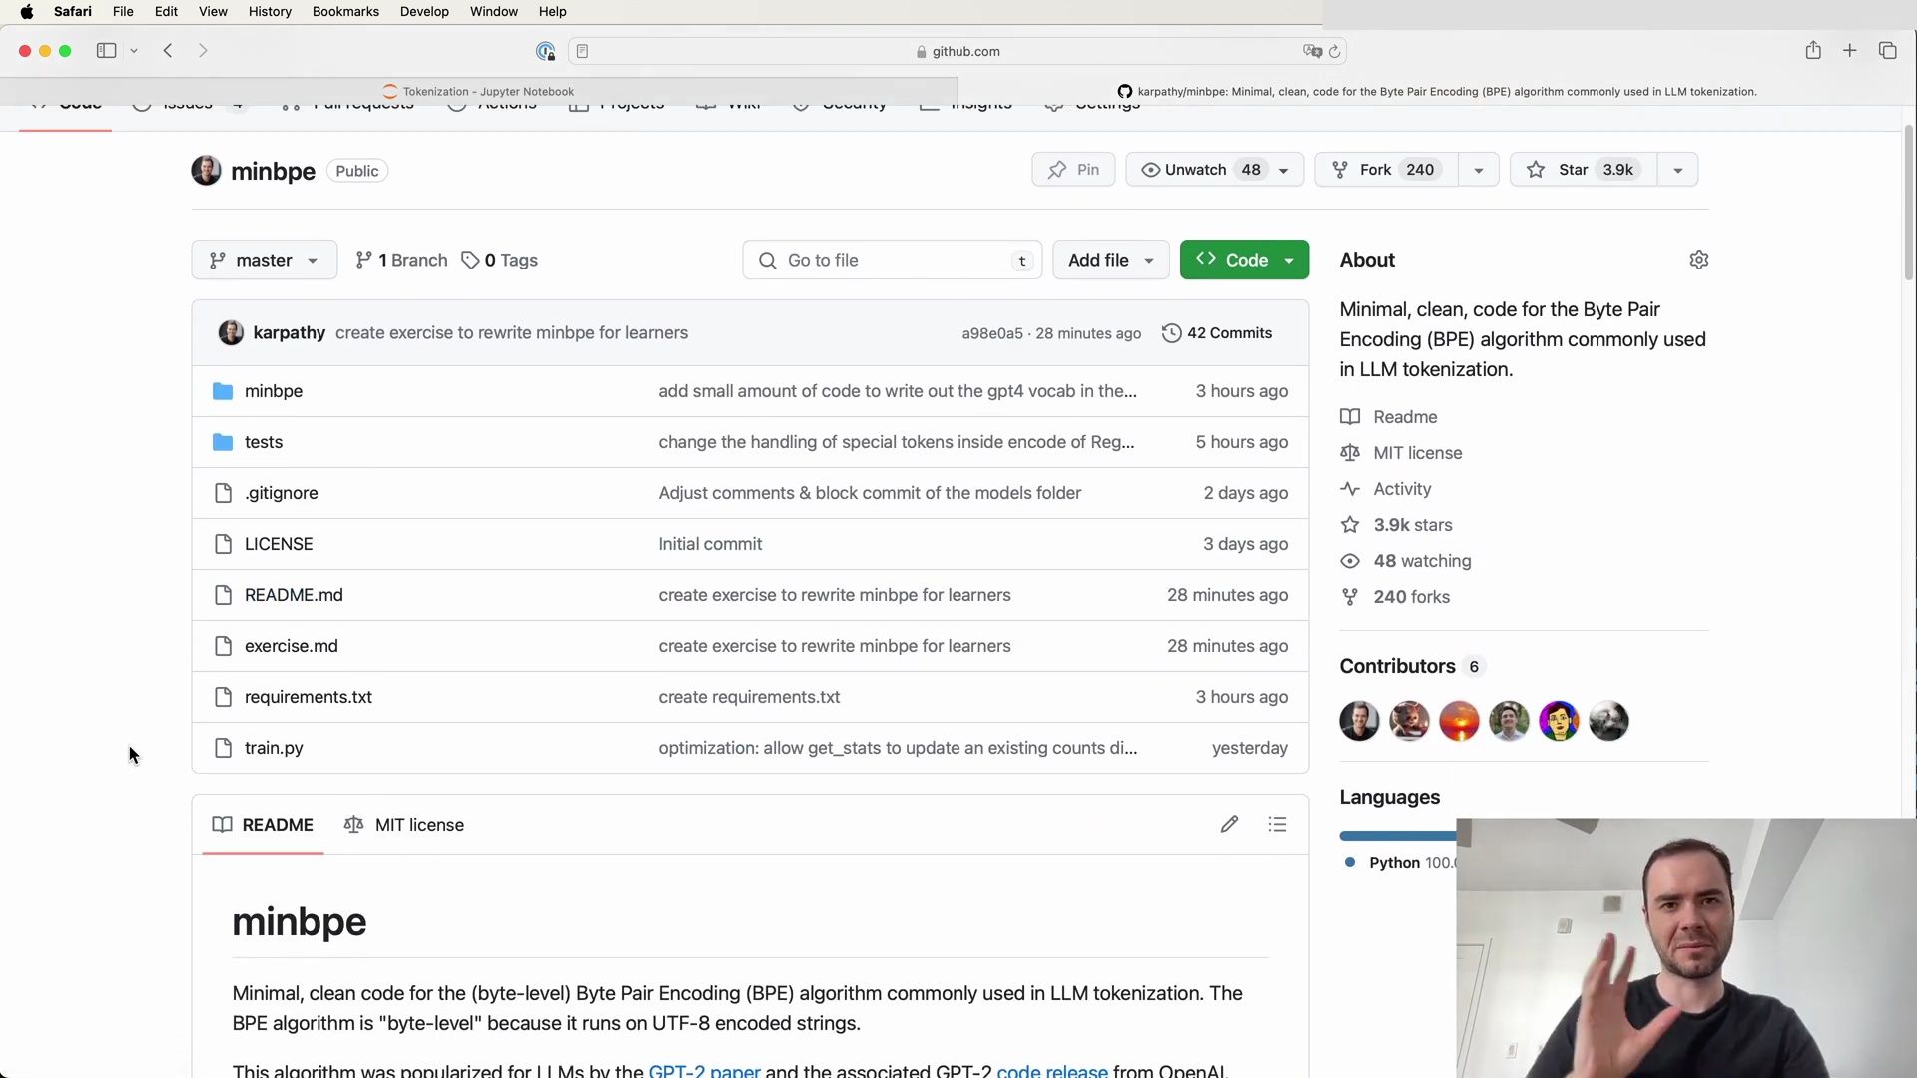Go back using the Safari back arrow
Screen dimensions: 1917x1078
168,51
